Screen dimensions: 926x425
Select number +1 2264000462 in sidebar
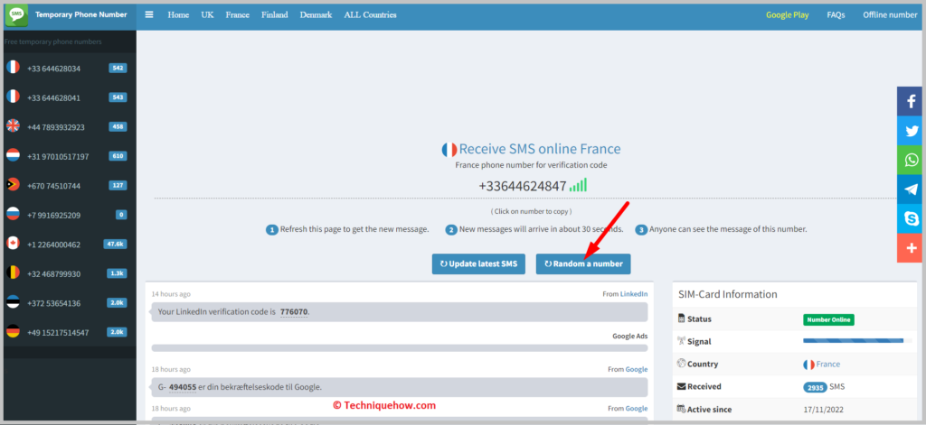[53, 245]
